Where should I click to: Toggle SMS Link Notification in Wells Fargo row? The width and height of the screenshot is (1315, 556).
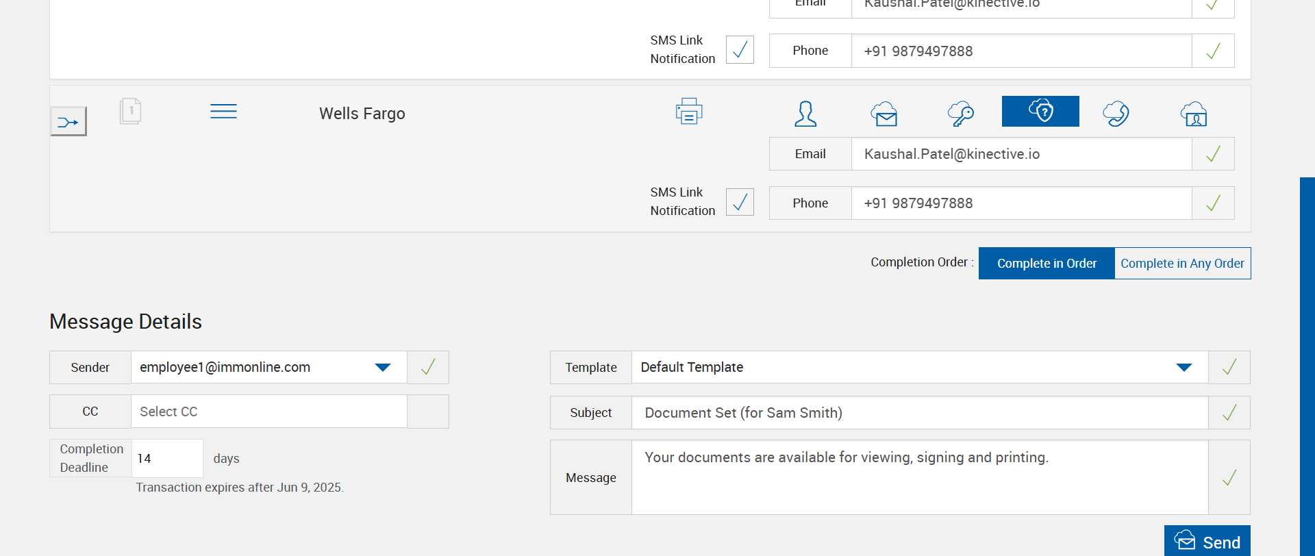pyautogui.click(x=740, y=202)
